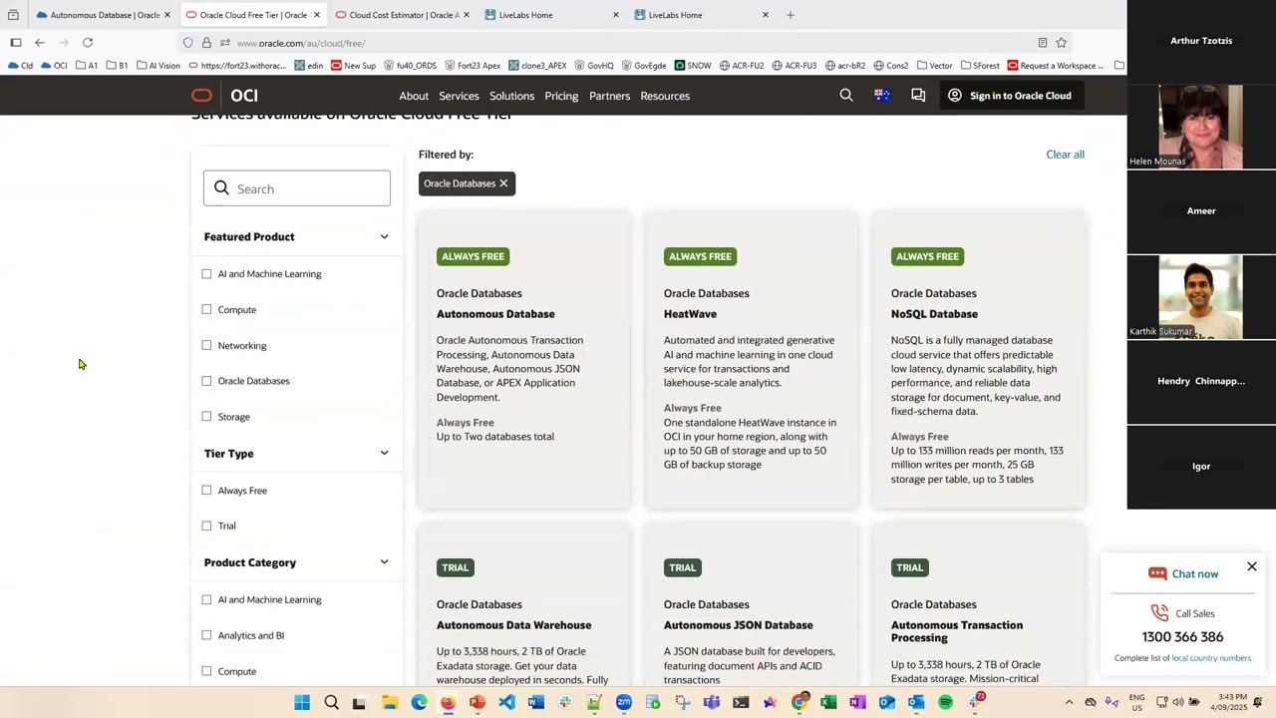Open the Fort23 Apex bookmark
Image resolution: width=1276 pixels, height=718 pixels.
pos(473,66)
